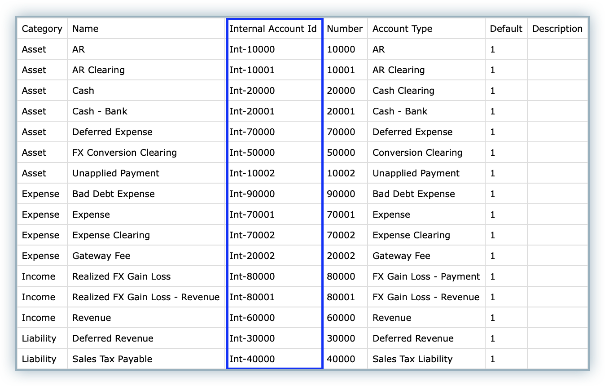The image size is (605, 386).
Task: Click the Account Type column header
Action: (402, 29)
